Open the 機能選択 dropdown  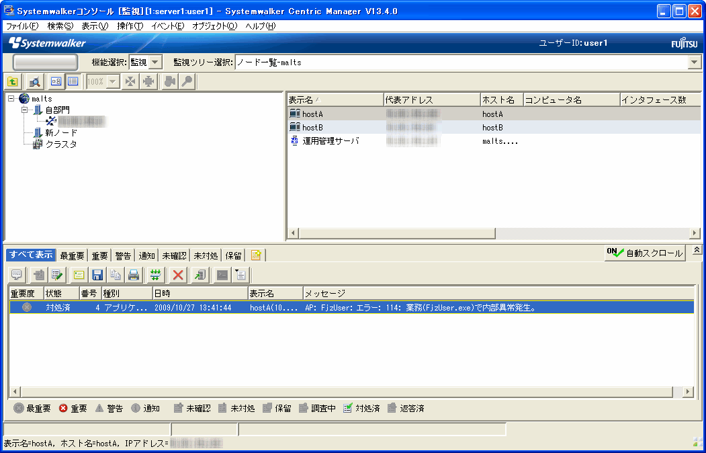click(x=155, y=62)
